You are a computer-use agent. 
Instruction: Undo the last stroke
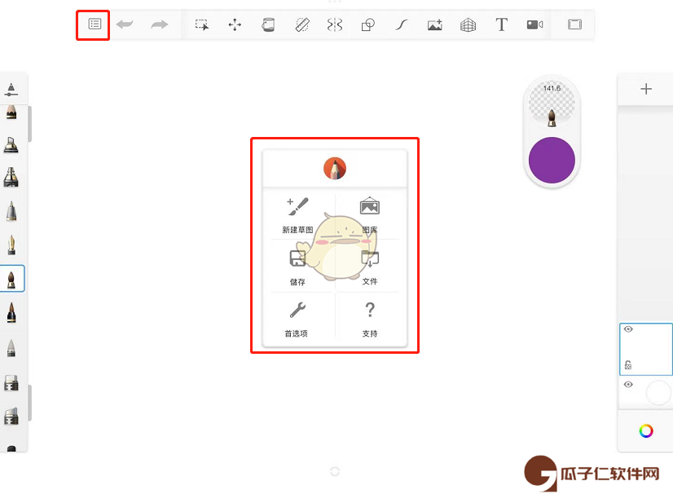coord(125,24)
